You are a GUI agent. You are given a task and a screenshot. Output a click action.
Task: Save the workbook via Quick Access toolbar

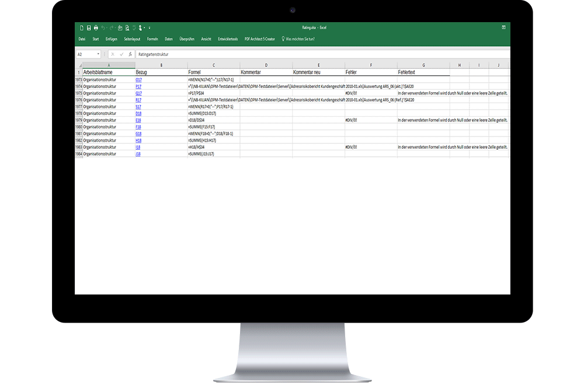click(x=89, y=28)
